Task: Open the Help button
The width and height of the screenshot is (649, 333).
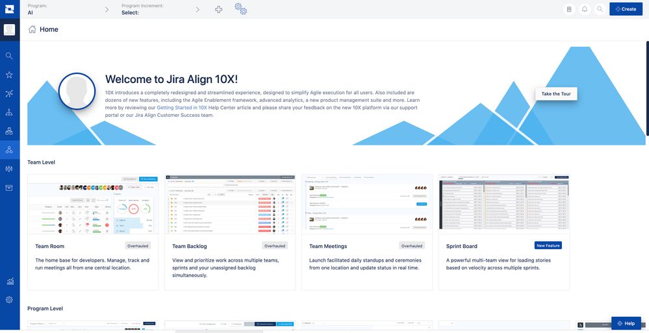Action: click(626, 323)
